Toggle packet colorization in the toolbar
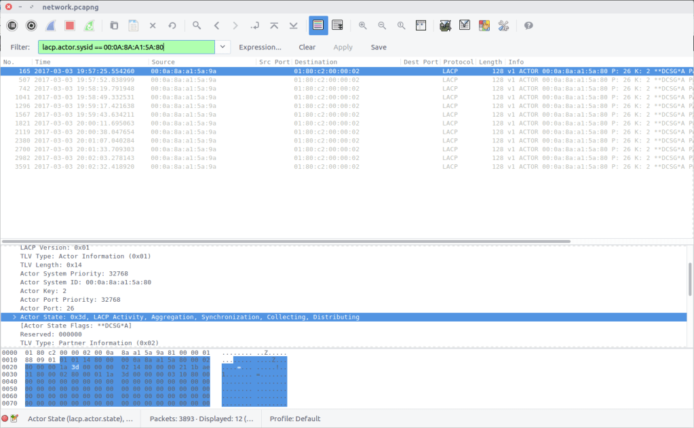The height and width of the screenshot is (428, 694). pos(318,26)
